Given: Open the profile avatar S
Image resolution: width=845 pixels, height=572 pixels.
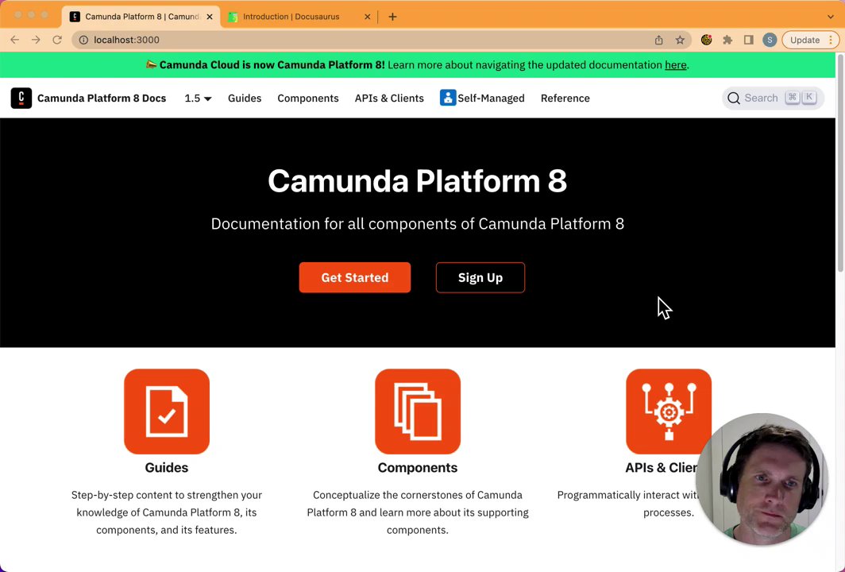Looking at the screenshot, I should pos(770,40).
